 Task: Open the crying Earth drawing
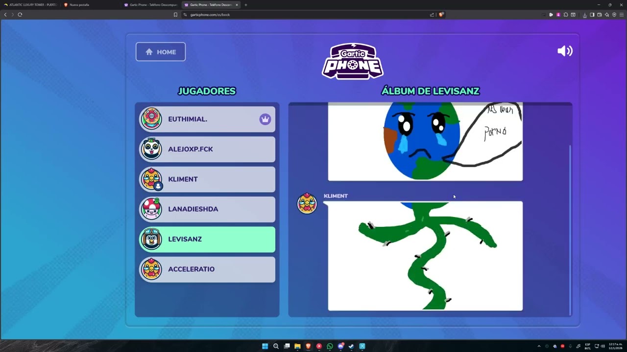tap(425, 142)
